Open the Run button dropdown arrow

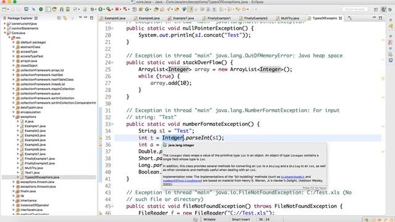[x=104, y=10]
